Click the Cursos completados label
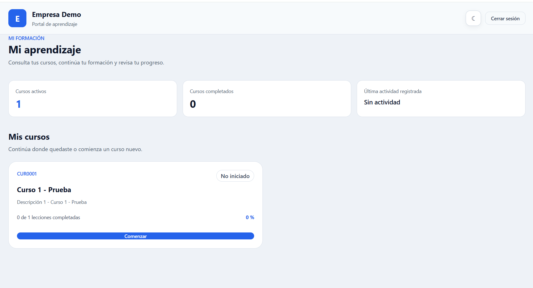This screenshot has width=533, height=288. (212, 91)
